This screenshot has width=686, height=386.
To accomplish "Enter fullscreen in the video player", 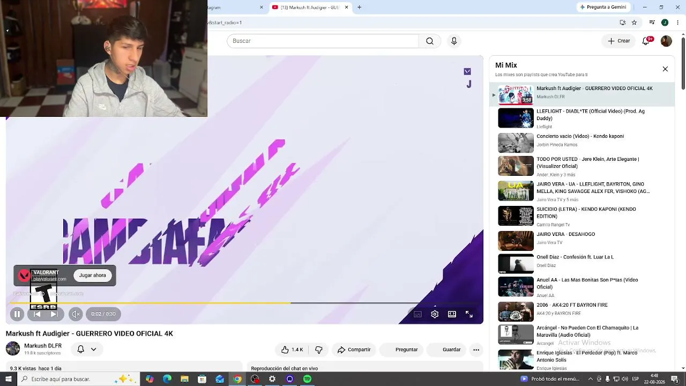I will 469,314.
